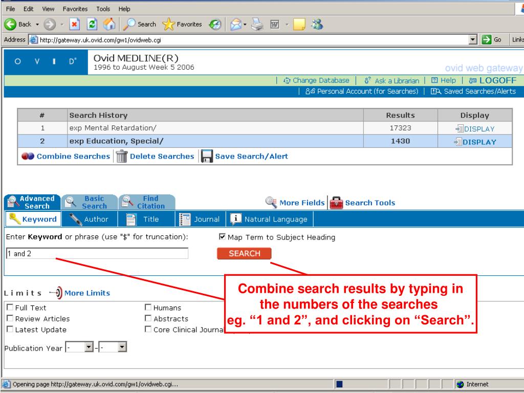Open the Publication Year start dropdown
Viewport: 524px width, 393px height.
click(89, 347)
